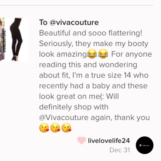Tap the pink heart love icon
The width and height of the screenshot is (161, 161).
[82, 140]
